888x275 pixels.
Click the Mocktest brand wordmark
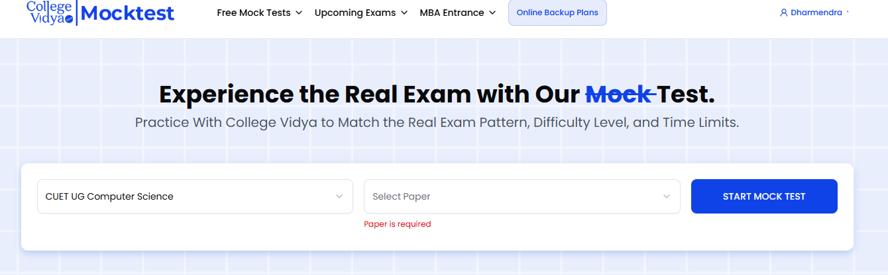coord(128,13)
